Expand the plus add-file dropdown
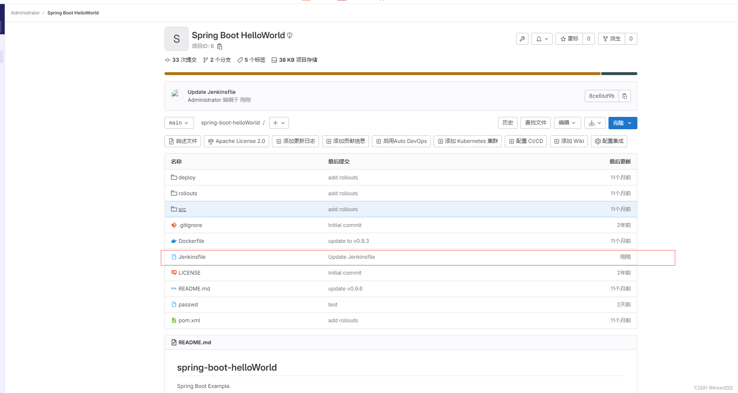This screenshot has height=393, width=738. click(279, 123)
